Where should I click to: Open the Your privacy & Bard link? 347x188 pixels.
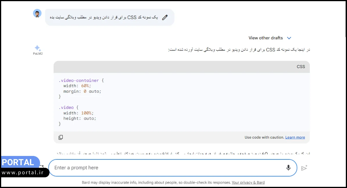248,182
